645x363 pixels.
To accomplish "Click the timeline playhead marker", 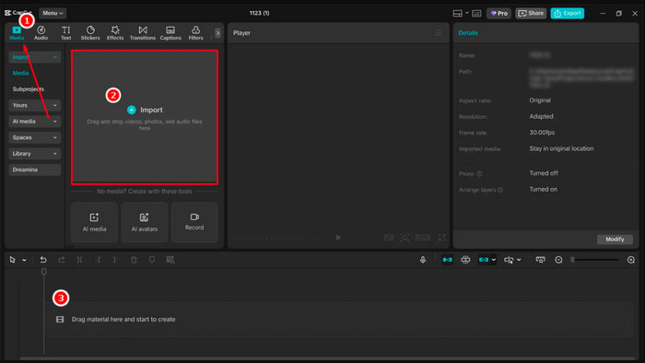I will [x=43, y=272].
